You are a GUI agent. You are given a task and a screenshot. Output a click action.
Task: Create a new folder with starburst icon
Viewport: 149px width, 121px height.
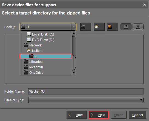point(112,27)
